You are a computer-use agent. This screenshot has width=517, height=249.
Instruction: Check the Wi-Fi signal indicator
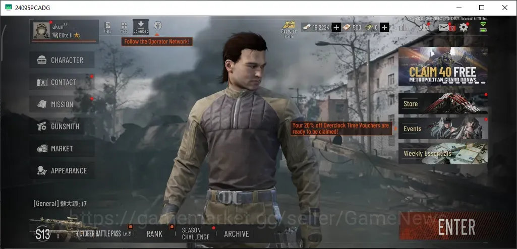point(483,24)
